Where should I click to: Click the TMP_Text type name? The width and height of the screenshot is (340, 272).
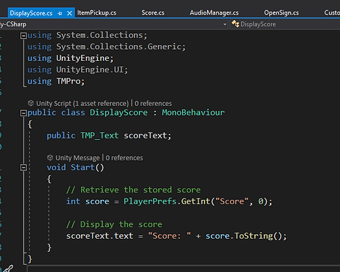click(99, 136)
